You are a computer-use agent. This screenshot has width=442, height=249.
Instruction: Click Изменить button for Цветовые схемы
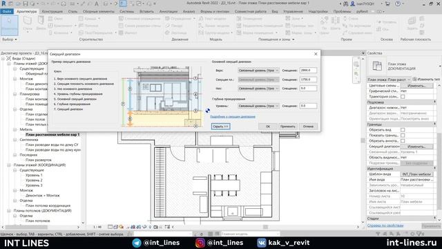(416, 86)
